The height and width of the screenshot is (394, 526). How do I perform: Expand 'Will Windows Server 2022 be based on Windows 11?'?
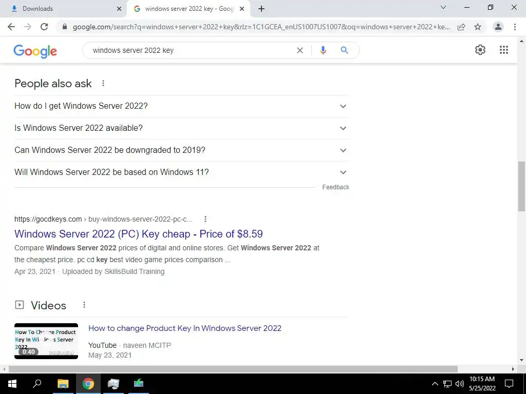point(182,172)
